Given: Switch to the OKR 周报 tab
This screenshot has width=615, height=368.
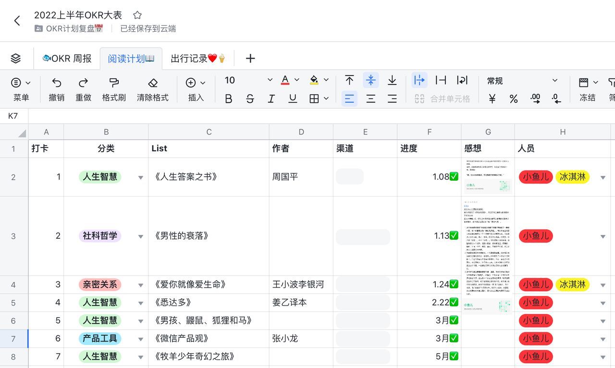Looking at the screenshot, I should coord(67,59).
